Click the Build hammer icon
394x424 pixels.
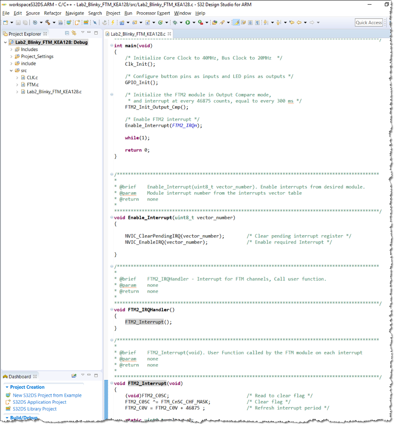click(48, 22)
